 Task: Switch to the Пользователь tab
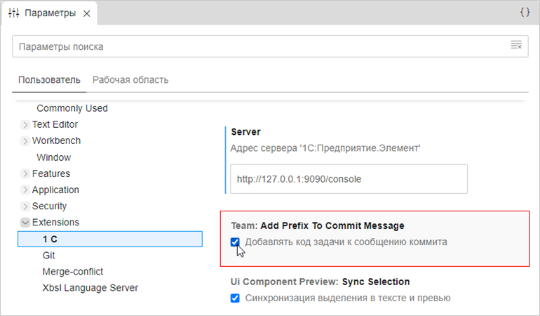click(49, 79)
